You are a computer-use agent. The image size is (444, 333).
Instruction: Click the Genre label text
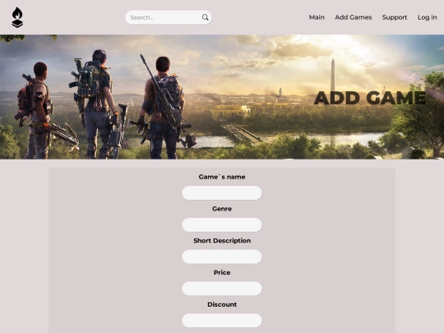point(222,209)
